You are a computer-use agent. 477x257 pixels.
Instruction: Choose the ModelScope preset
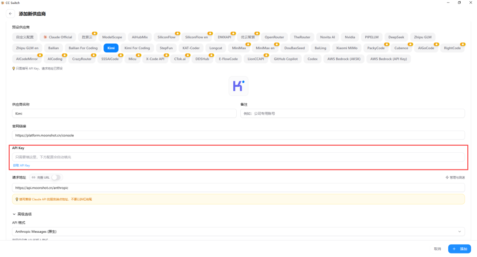tap(112, 37)
